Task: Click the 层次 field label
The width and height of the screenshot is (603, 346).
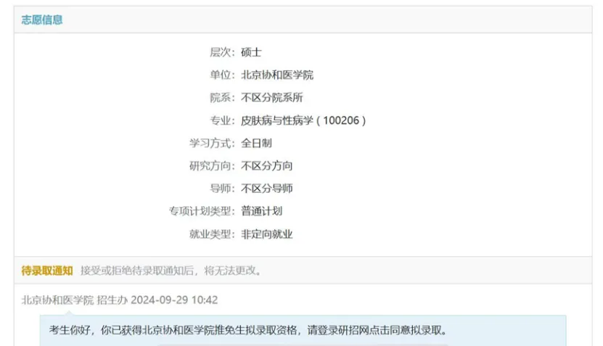Action: point(222,52)
